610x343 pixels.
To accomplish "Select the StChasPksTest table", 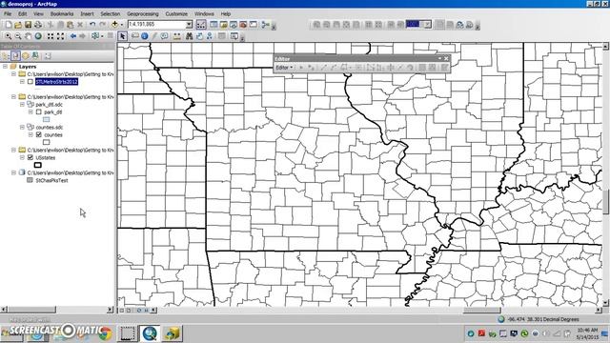I will tap(51, 180).
